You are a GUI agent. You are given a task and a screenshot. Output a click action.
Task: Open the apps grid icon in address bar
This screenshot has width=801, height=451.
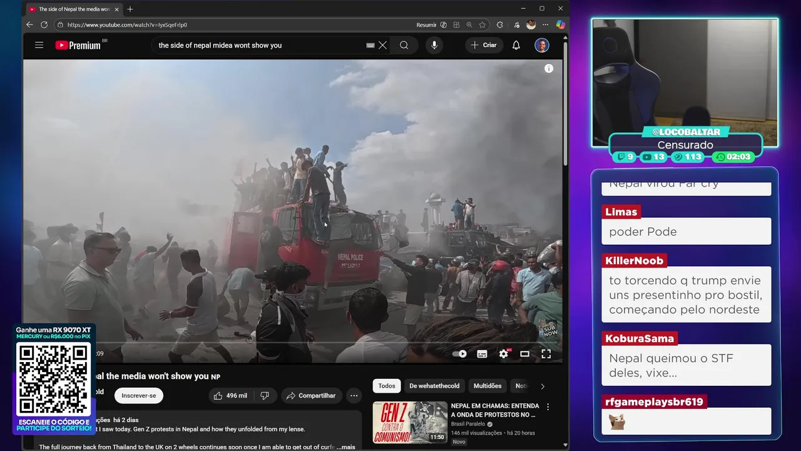coord(457,25)
